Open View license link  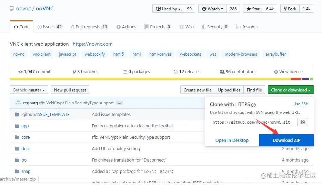coord(288,72)
